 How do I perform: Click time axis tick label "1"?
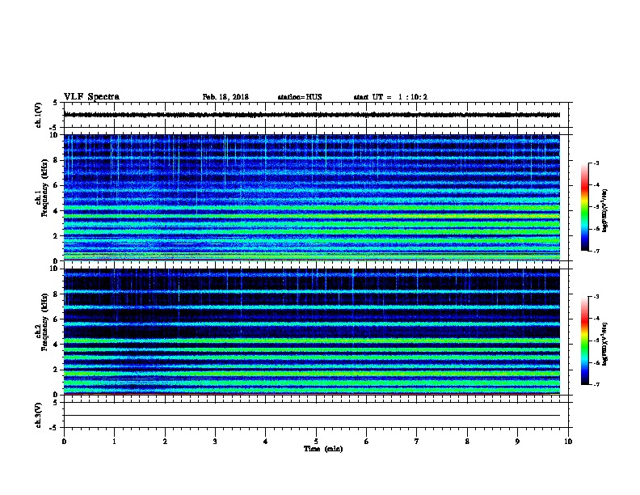114,442
